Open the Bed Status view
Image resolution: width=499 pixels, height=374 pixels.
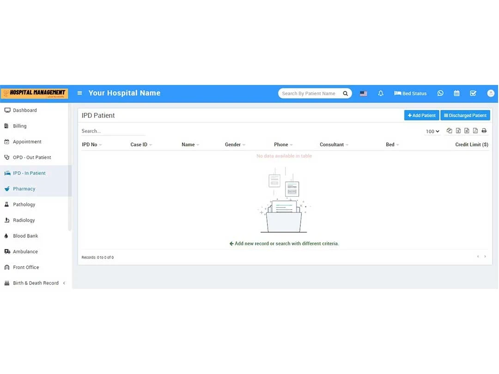coord(410,93)
